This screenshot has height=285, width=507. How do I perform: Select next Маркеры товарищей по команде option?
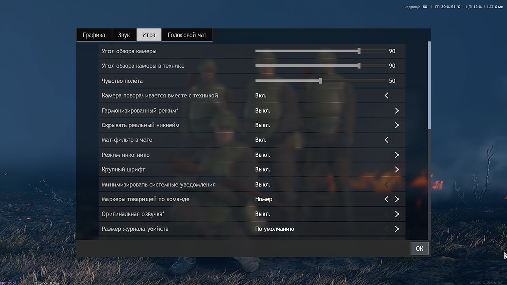pyautogui.click(x=397, y=199)
